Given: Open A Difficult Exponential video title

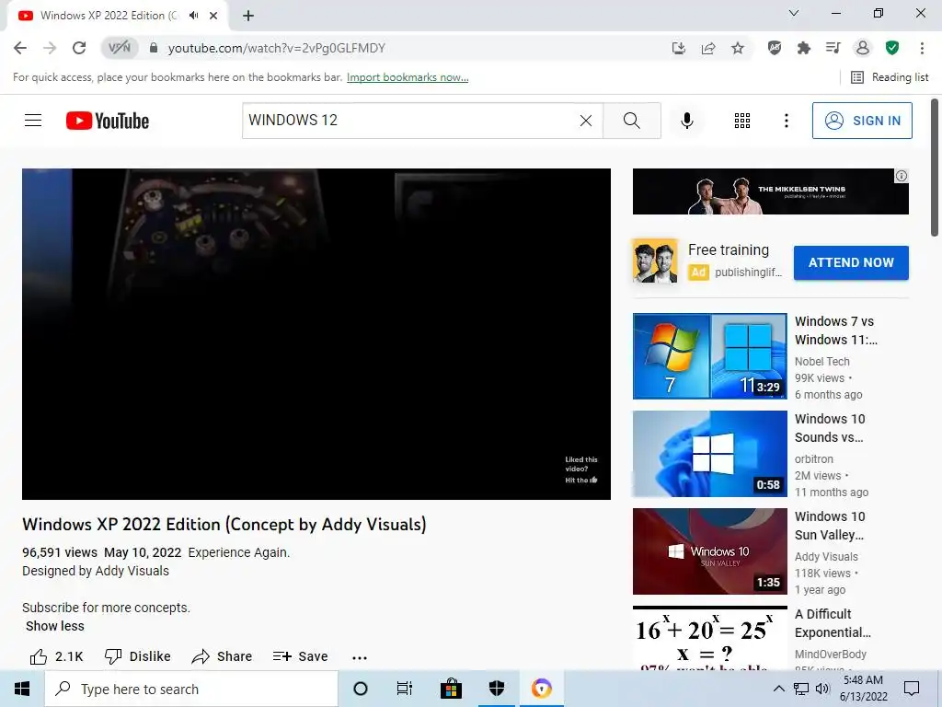Looking at the screenshot, I should pyautogui.click(x=833, y=623).
